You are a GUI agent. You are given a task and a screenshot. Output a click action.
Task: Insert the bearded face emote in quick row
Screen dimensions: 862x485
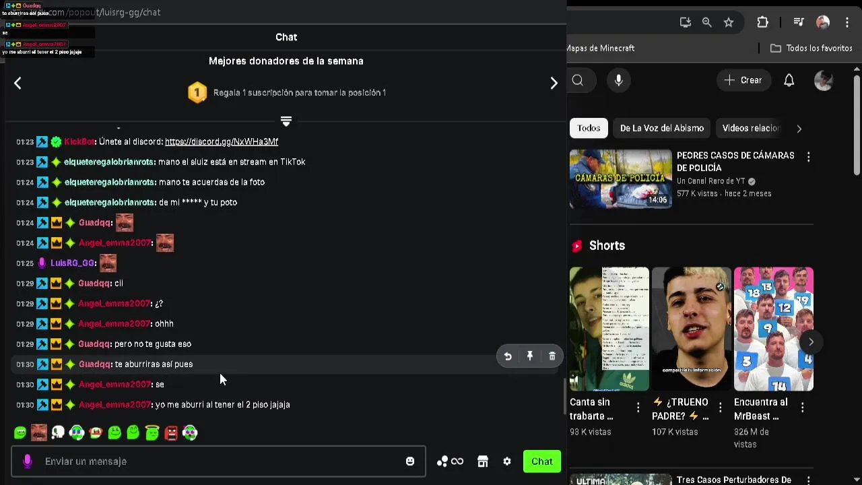(x=39, y=432)
